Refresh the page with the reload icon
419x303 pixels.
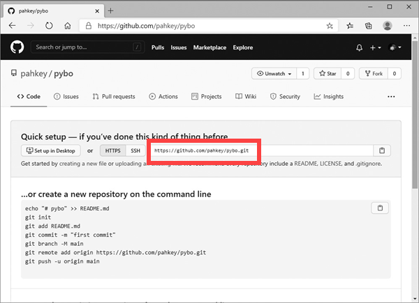click(49, 26)
